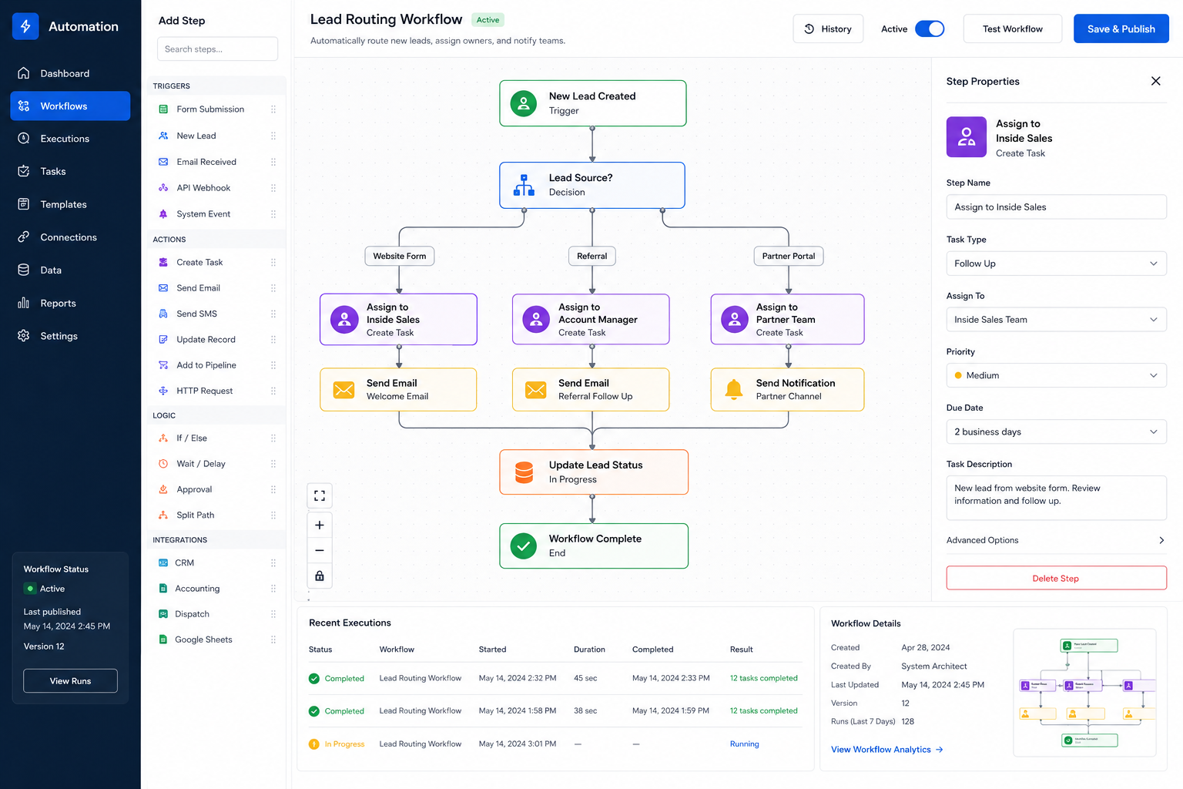Screen dimensions: 1183x789
Task: Zoom out with the minus canvas button
Action: pyautogui.click(x=320, y=551)
